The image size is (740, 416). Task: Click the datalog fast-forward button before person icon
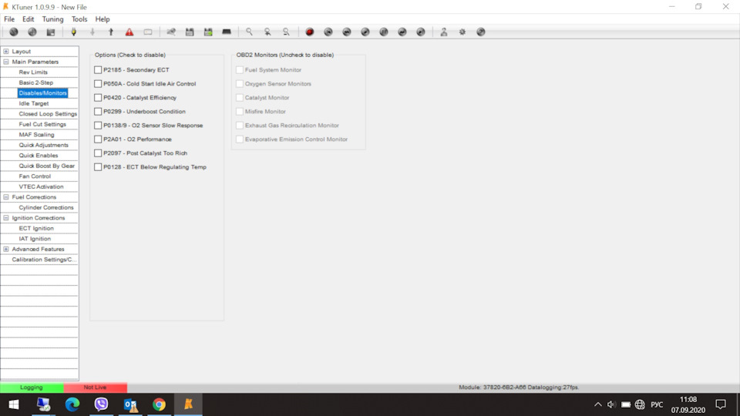pyautogui.click(x=421, y=32)
